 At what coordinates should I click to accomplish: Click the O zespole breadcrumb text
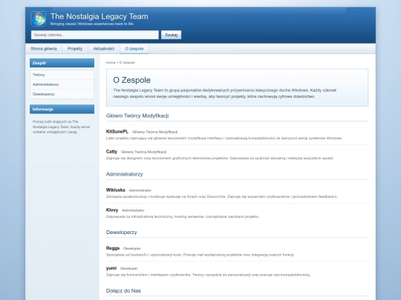(x=127, y=62)
